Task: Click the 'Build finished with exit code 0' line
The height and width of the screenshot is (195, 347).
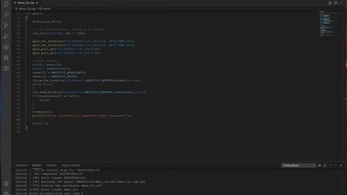Action: 49,193
